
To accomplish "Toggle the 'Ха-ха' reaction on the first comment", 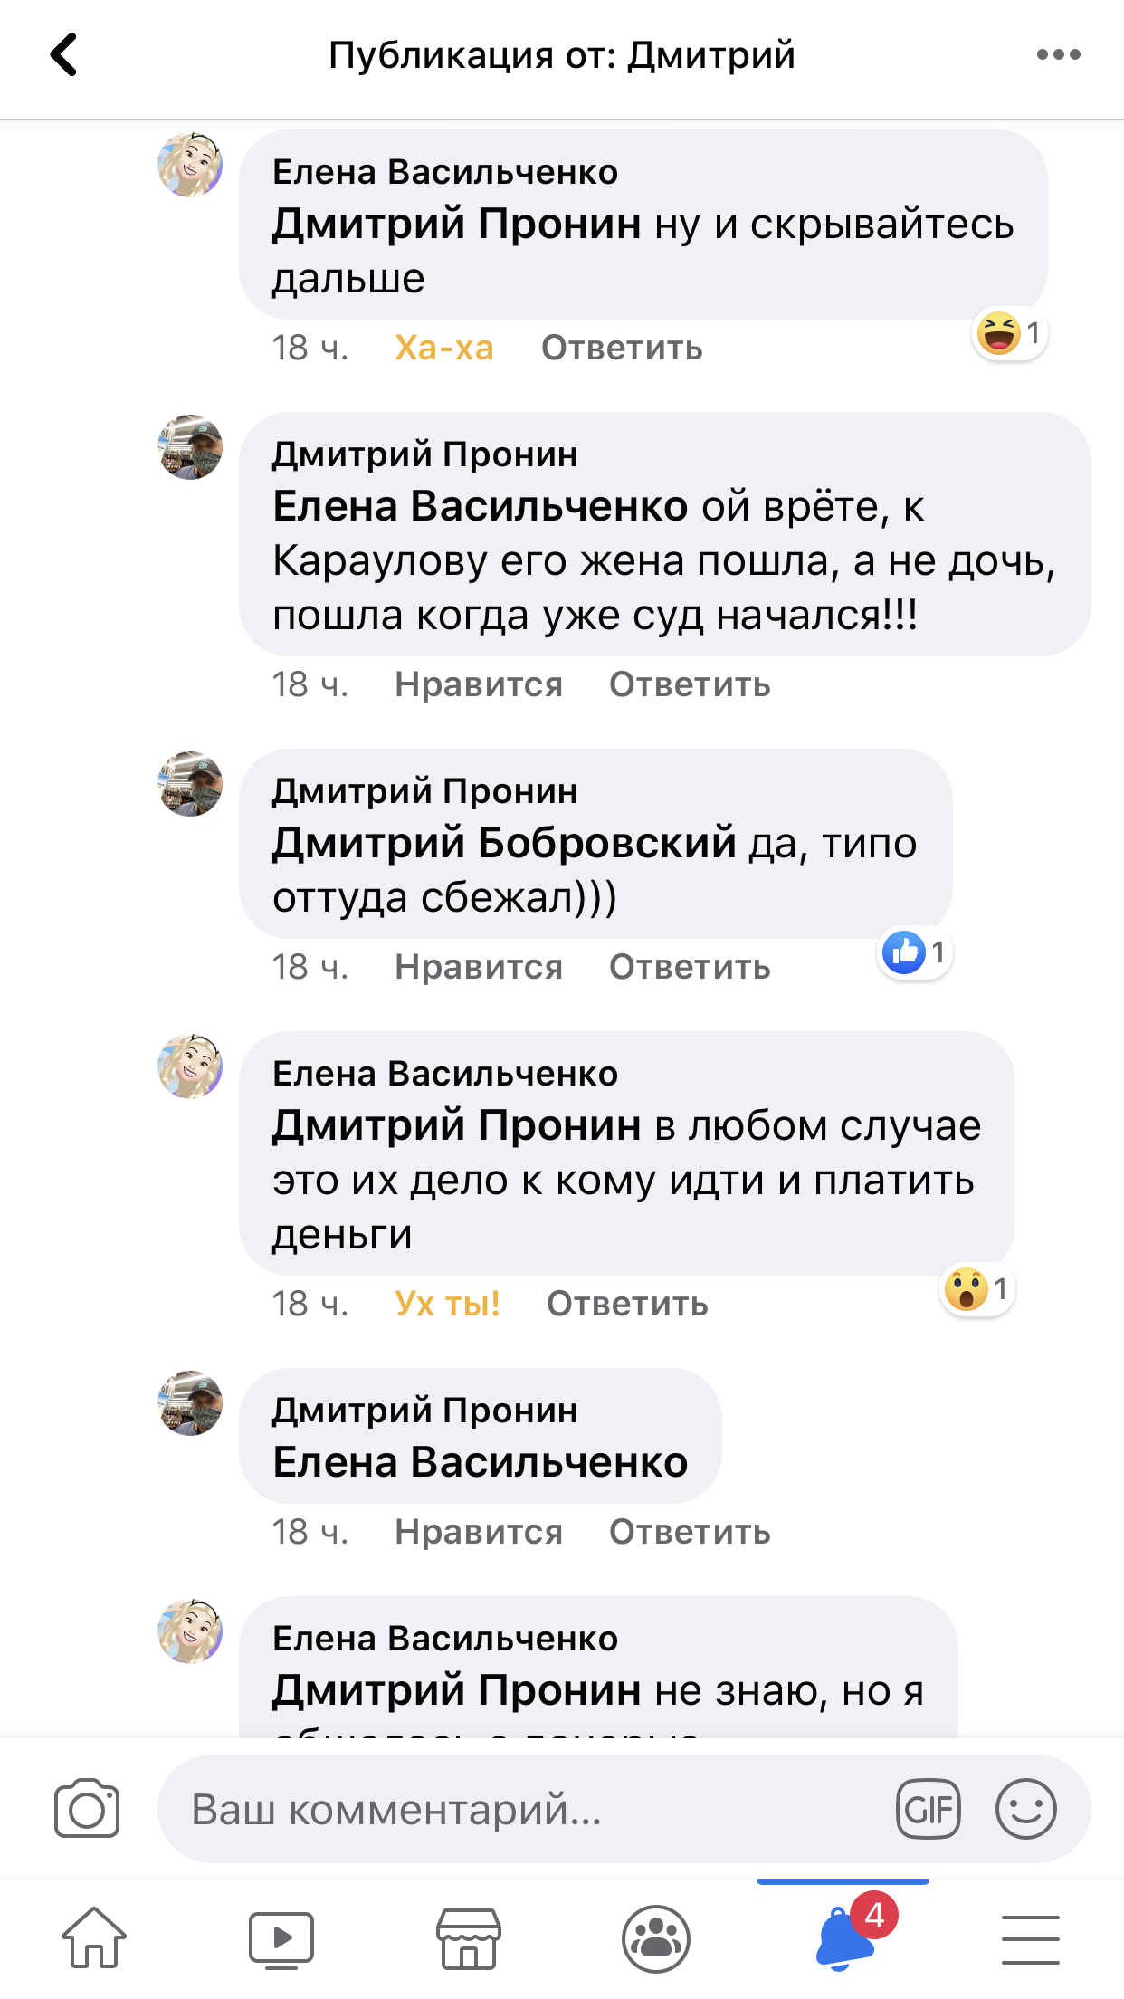I will pos(443,348).
